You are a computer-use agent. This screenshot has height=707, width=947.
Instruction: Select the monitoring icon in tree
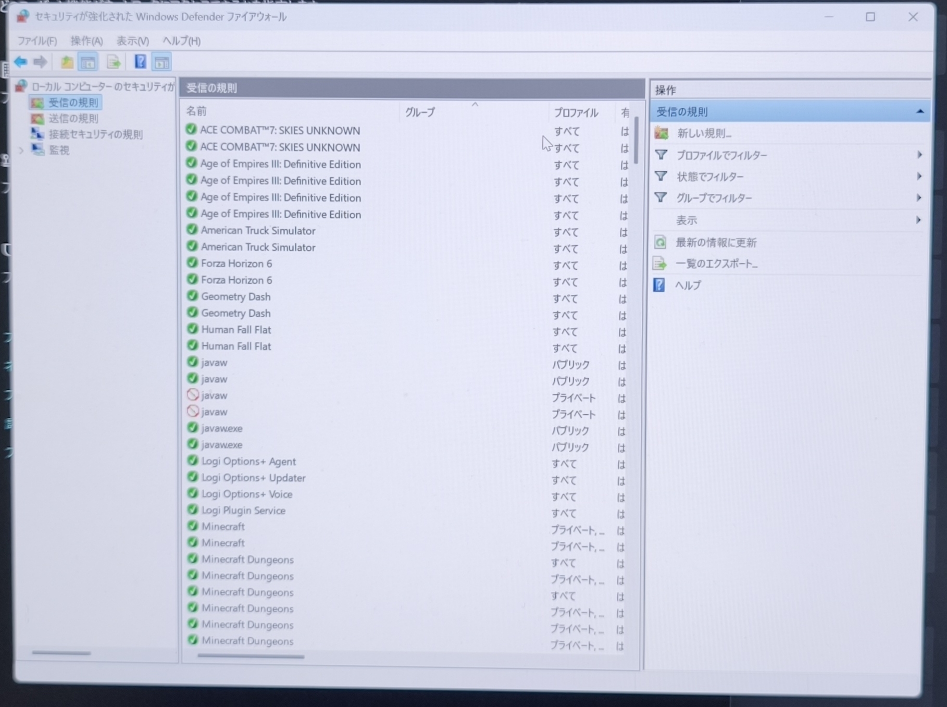(x=37, y=150)
